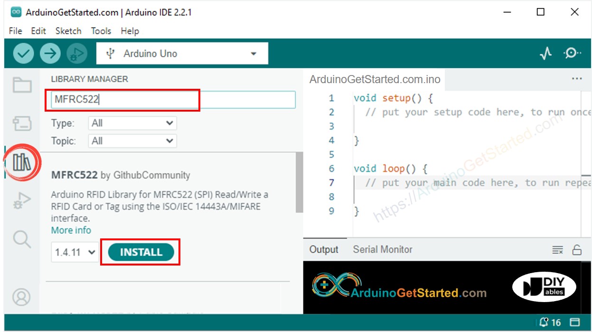The height and width of the screenshot is (332, 592).
Task: Open the Topic filter dropdown
Action: coord(132,141)
